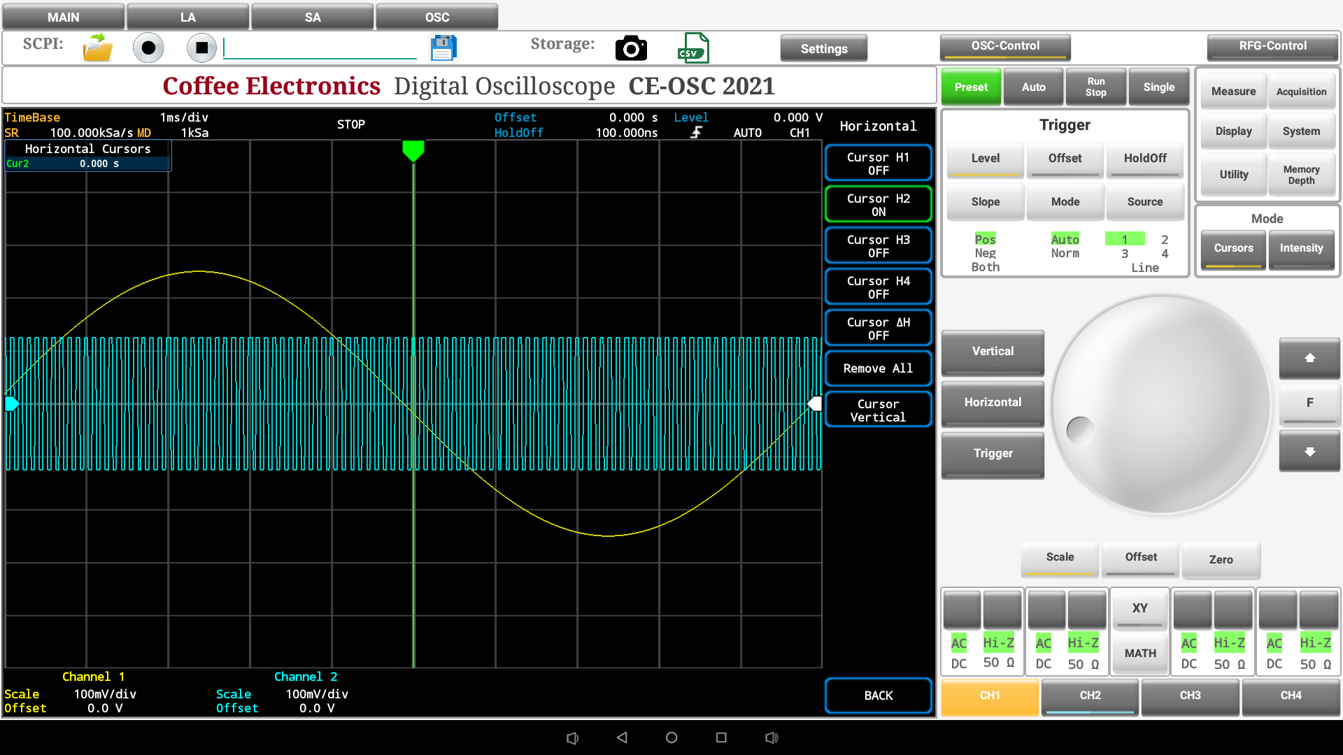Open the Trigger Source options
The width and height of the screenshot is (1343, 755).
(1144, 202)
